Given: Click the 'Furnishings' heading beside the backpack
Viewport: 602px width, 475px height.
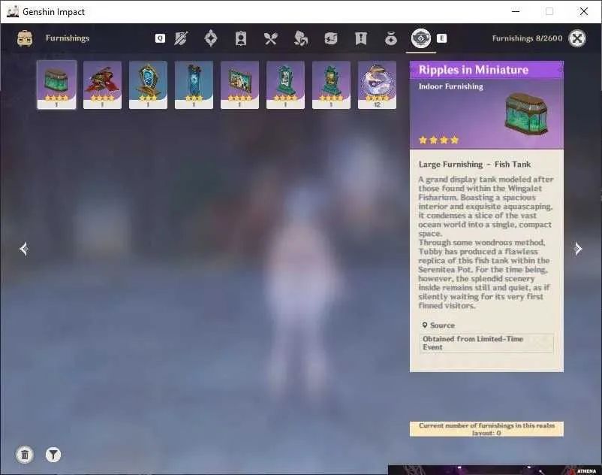Looking at the screenshot, I should click(68, 38).
